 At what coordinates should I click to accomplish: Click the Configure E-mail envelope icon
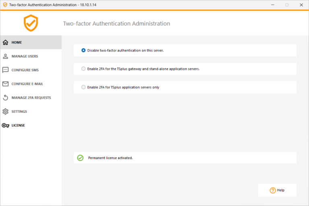pos(6,84)
